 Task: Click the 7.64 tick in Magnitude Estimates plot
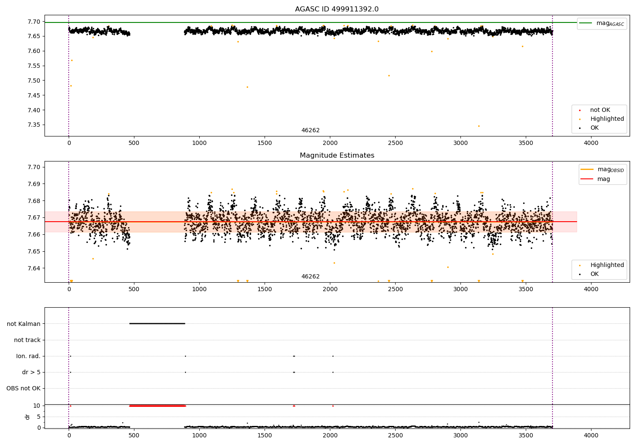tap(33, 268)
